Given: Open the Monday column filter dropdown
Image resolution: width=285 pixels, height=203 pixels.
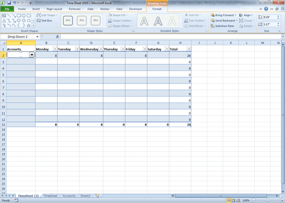Looking at the screenshot, I should click(x=55, y=49).
